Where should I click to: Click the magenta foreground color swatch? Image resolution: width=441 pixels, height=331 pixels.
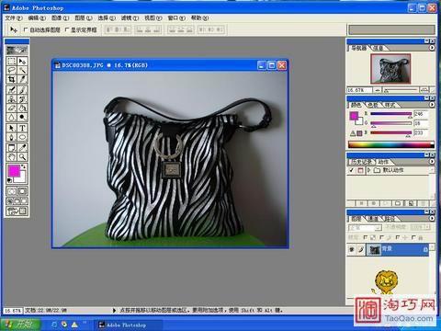(14, 171)
